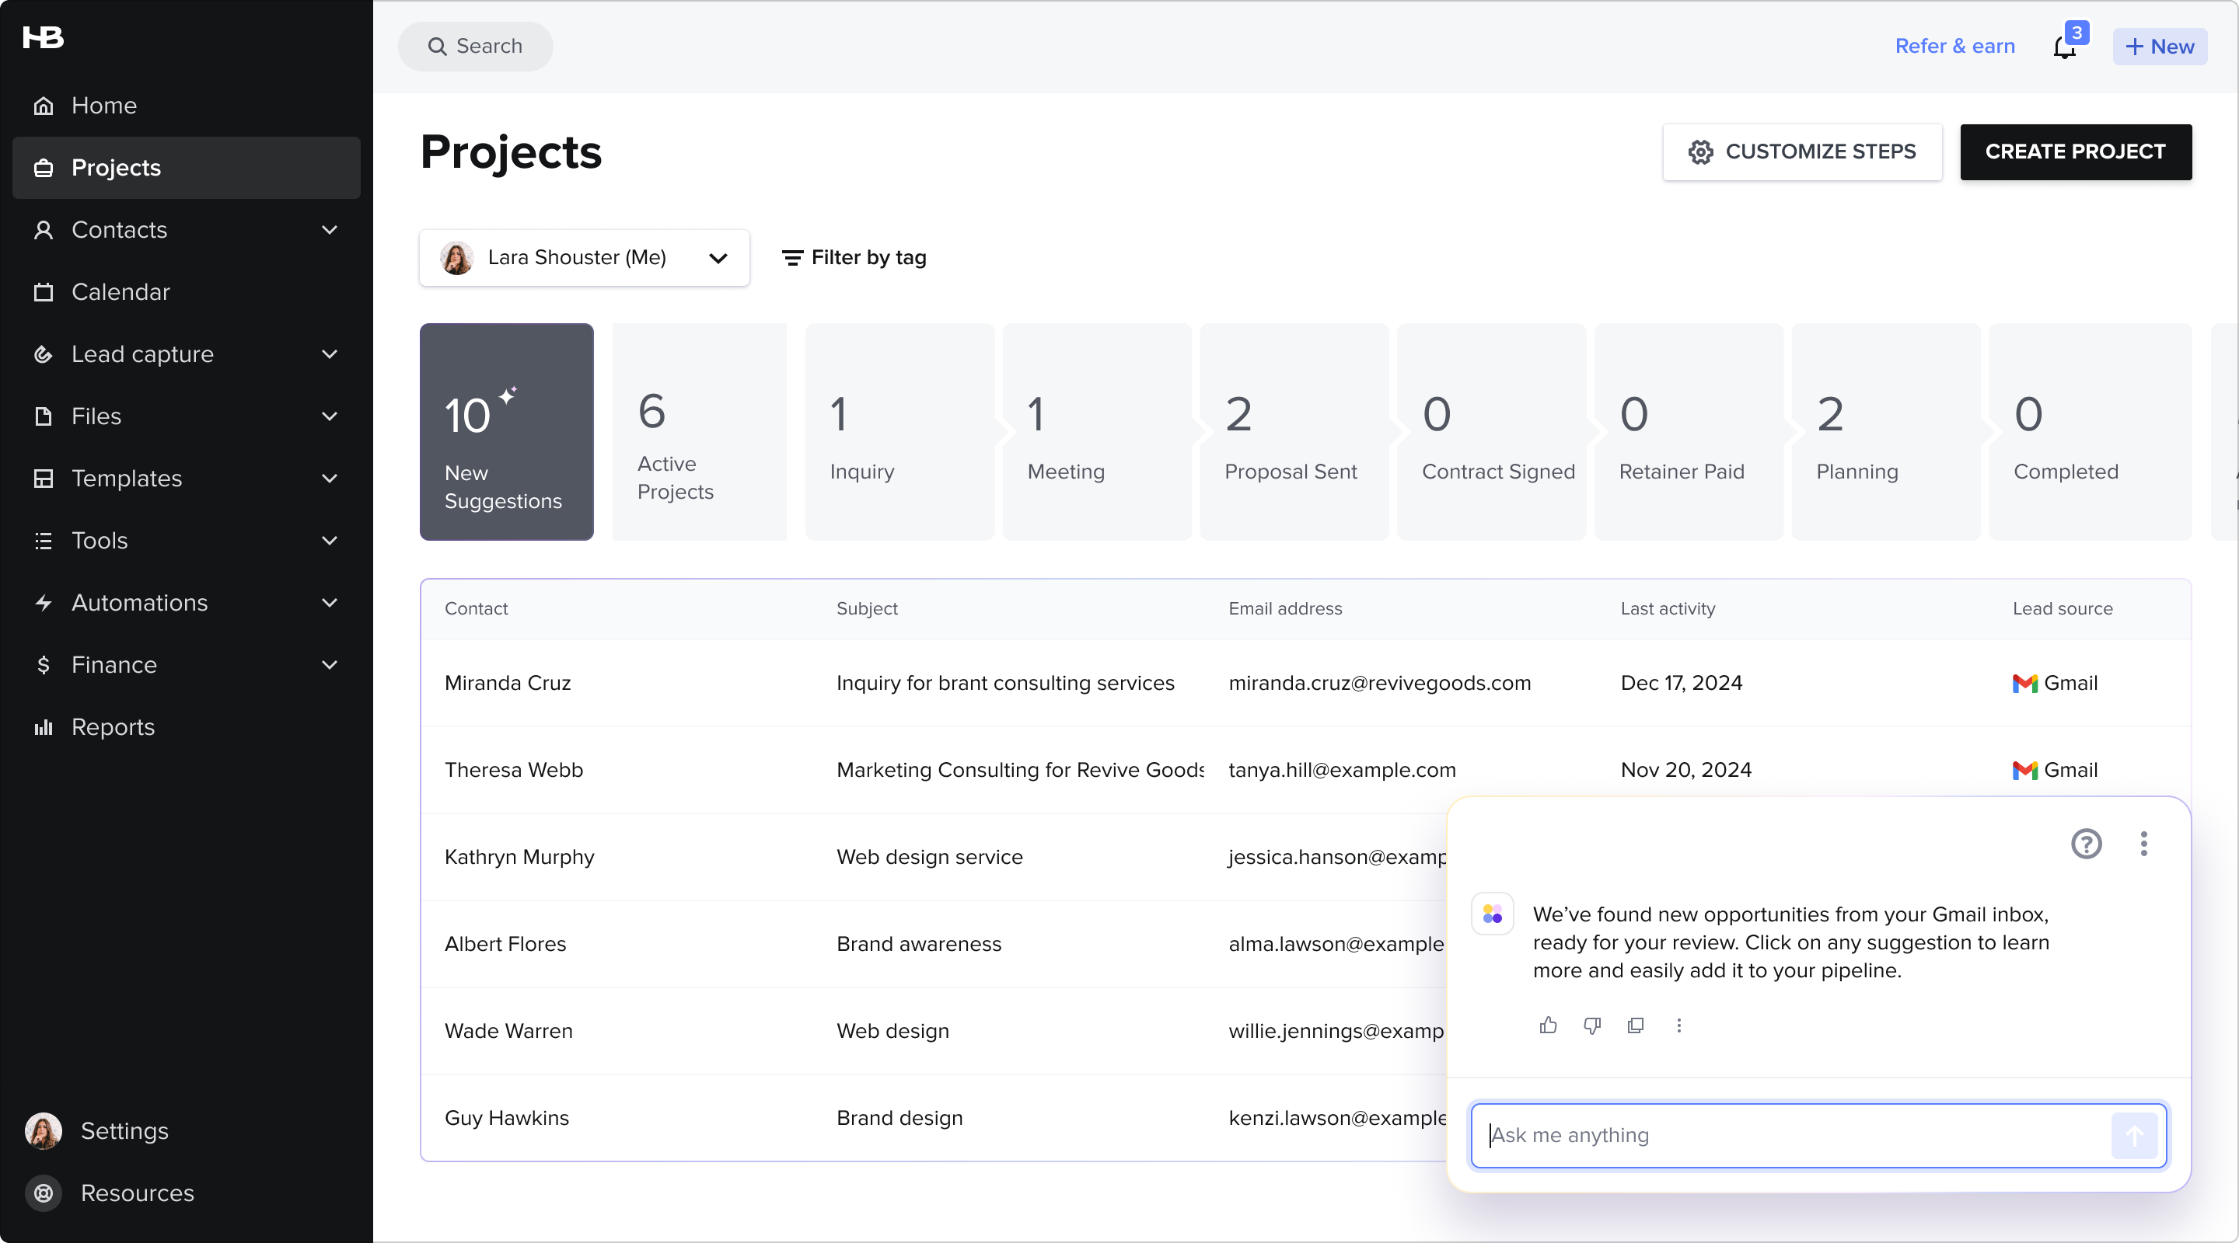The width and height of the screenshot is (2239, 1243).
Task: Expand the Finance sidebar section
Action: pos(329,665)
